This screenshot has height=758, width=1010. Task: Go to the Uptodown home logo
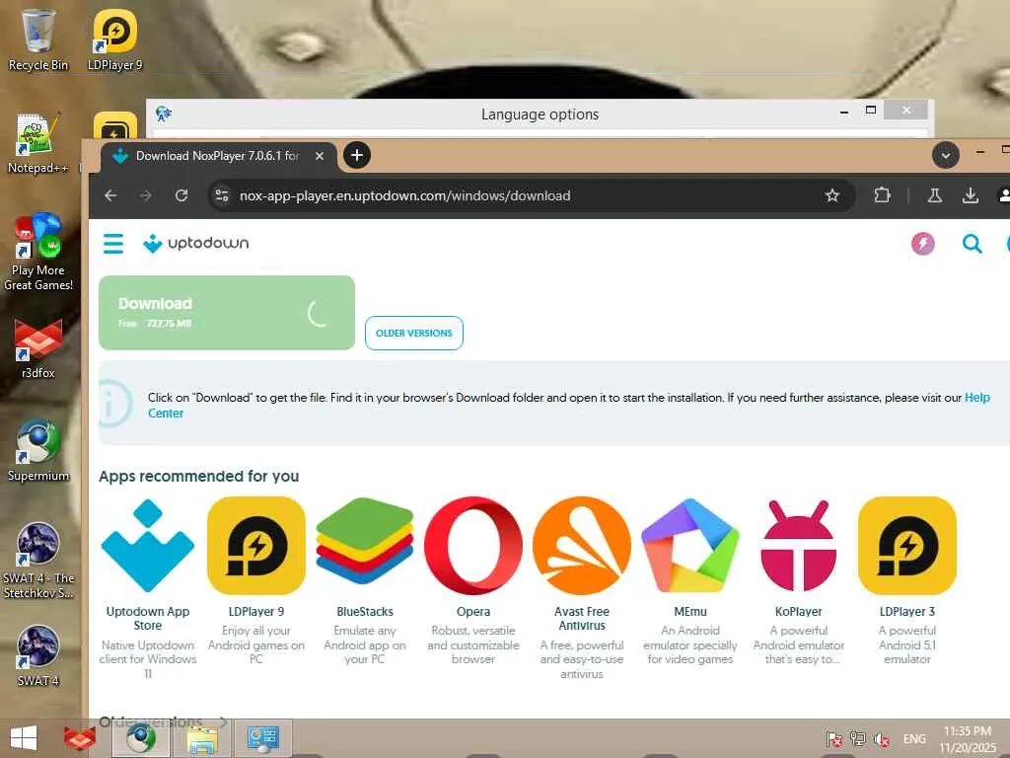click(x=196, y=244)
